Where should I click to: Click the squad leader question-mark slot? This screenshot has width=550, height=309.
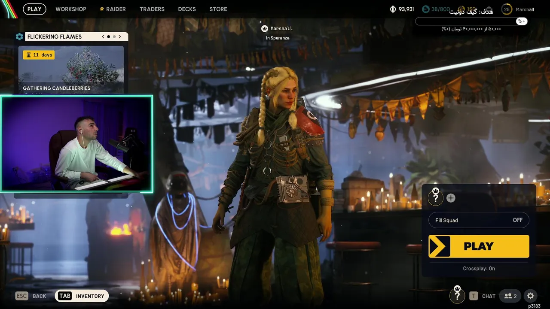pos(436,197)
